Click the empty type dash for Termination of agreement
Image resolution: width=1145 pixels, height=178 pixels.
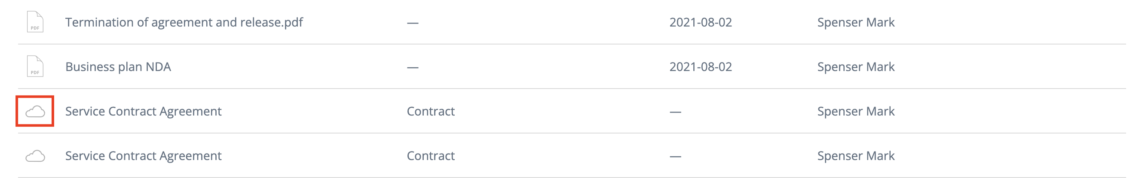pyautogui.click(x=413, y=23)
